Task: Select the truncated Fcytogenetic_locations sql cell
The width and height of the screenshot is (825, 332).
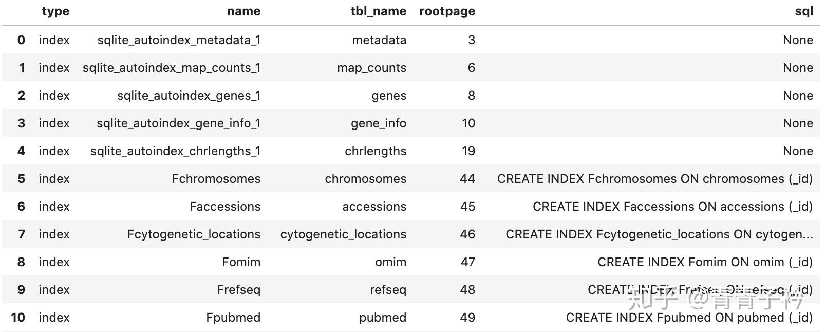Action: (x=659, y=234)
